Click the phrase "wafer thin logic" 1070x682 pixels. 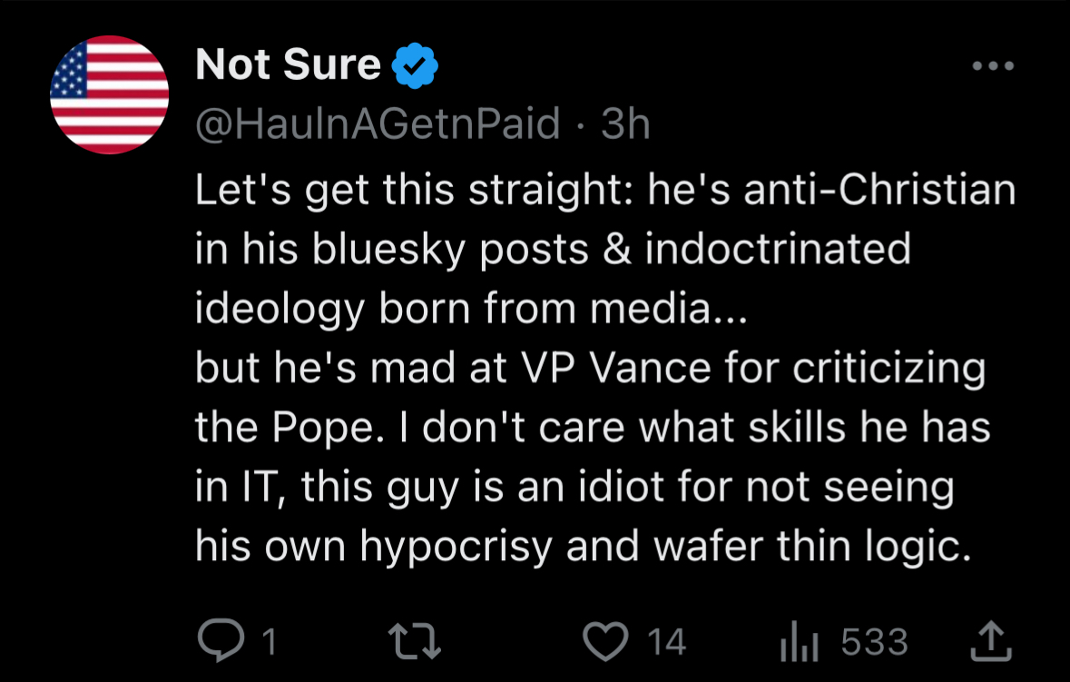801,545
